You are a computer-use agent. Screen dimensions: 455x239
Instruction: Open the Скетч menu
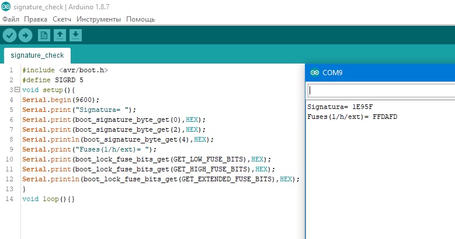click(62, 19)
